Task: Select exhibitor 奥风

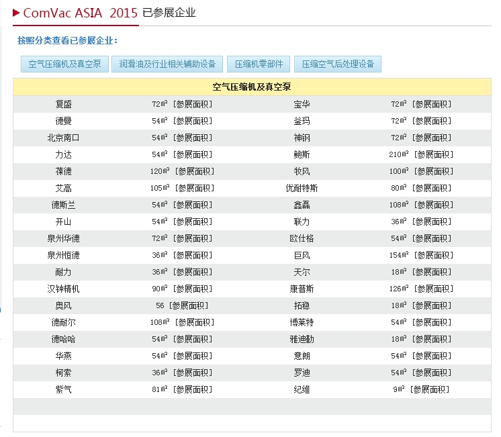Action: pos(63,305)
